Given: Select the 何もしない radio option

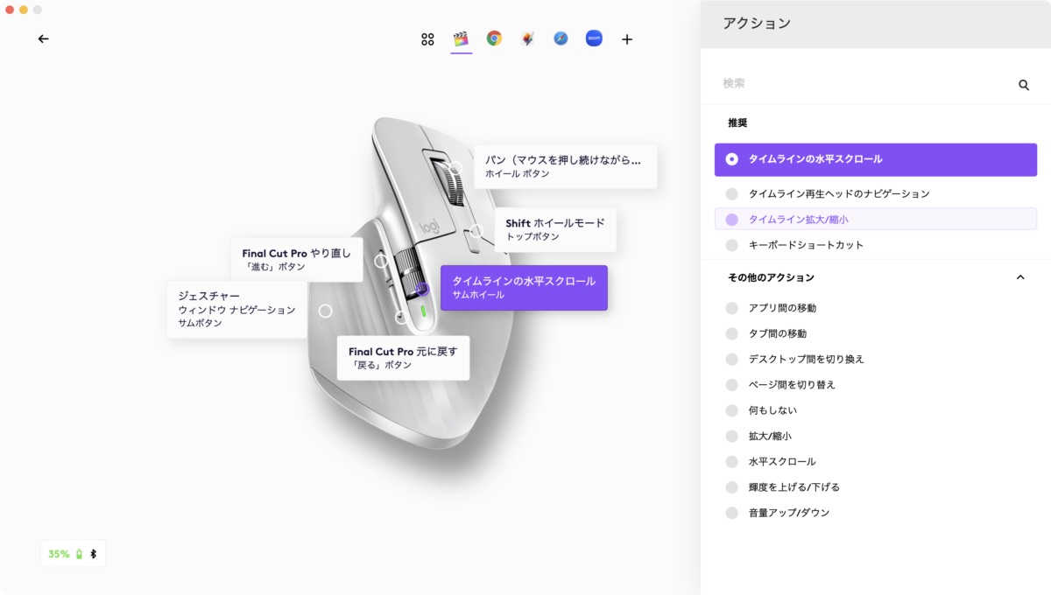Looking at the screenshot, I should click(x=732, y=410).
